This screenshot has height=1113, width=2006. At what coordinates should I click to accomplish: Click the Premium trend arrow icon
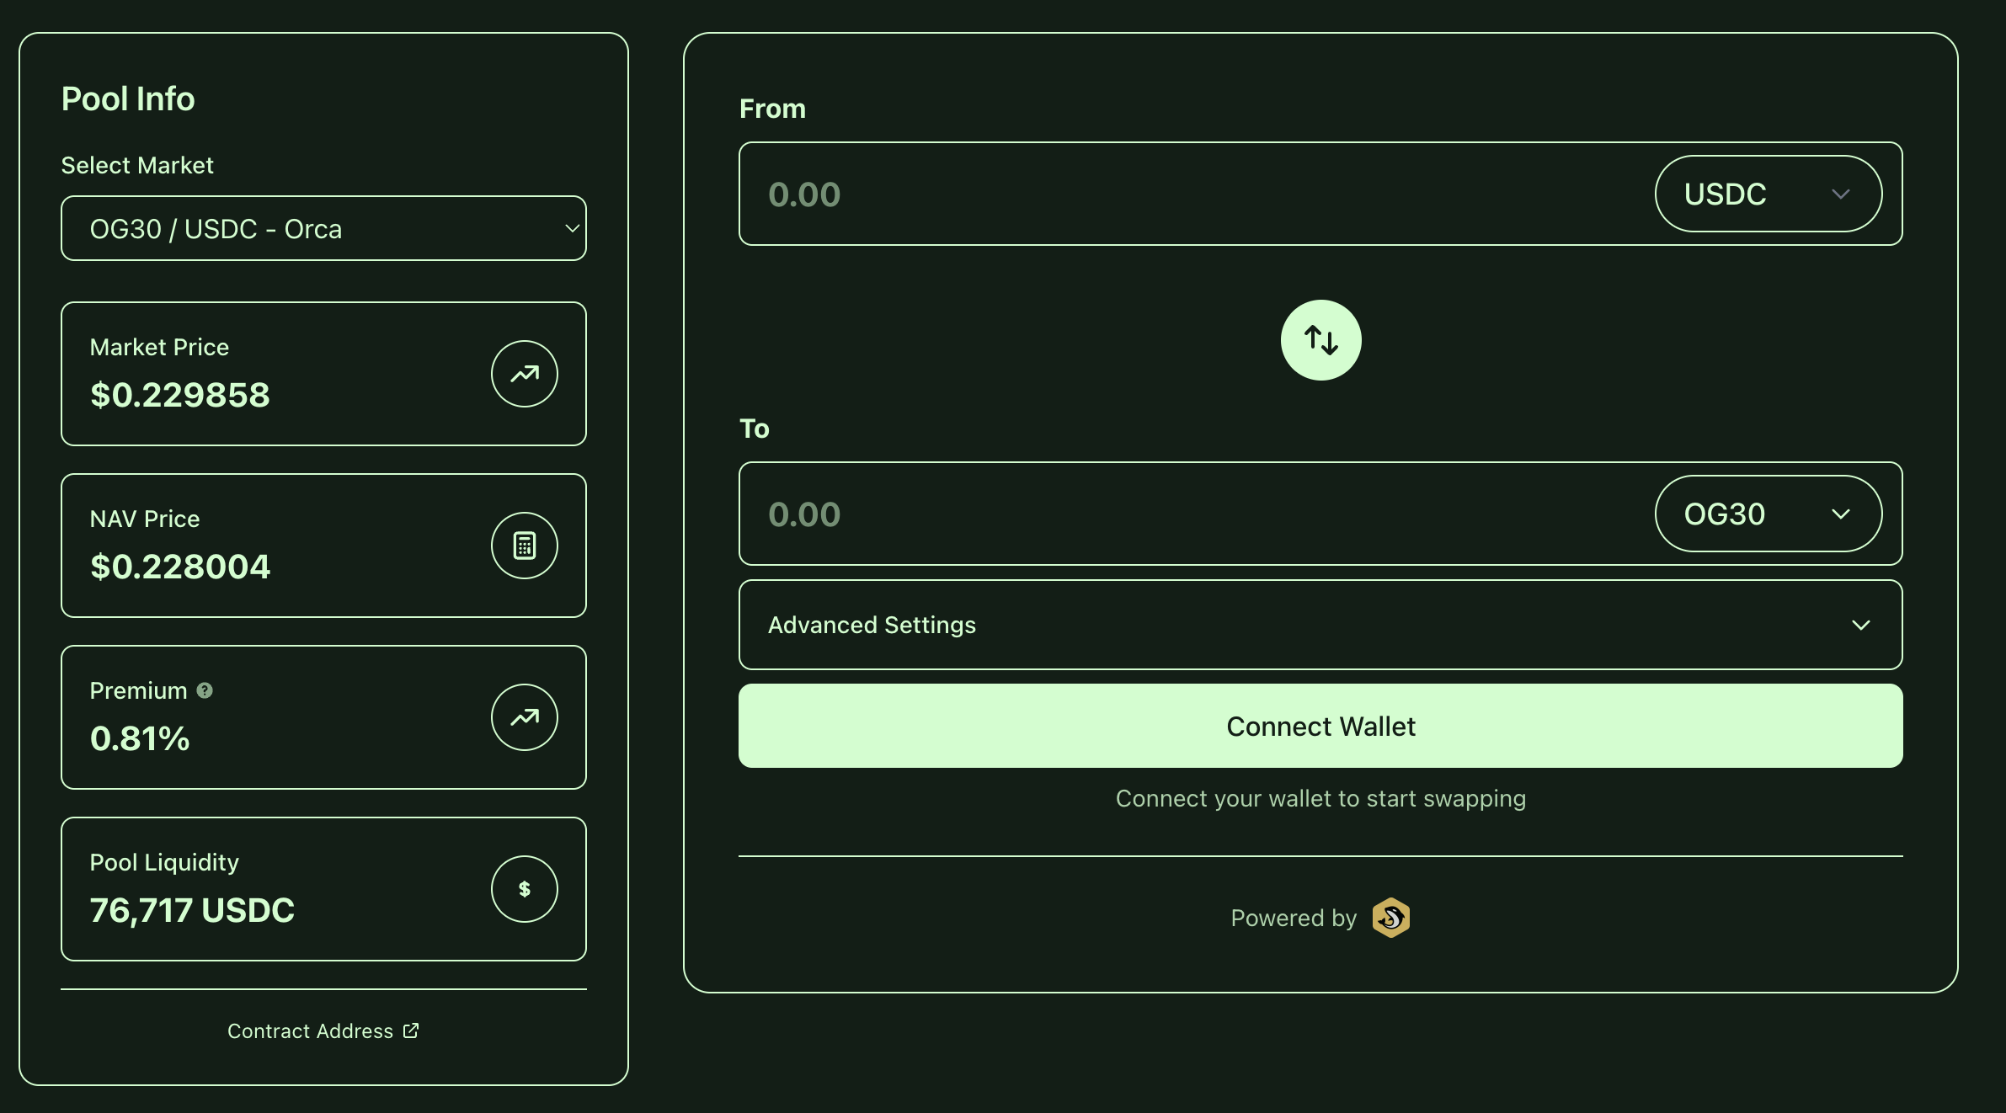pos(524,717)
